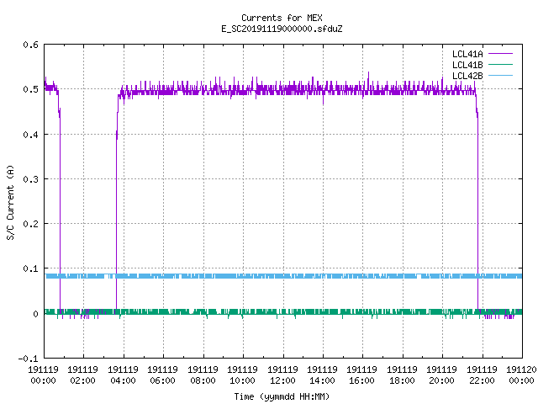This screenshot has height=404, width=538.
Task: Click the x-axis tick '191119 06:00'
Action: [162, 375]
